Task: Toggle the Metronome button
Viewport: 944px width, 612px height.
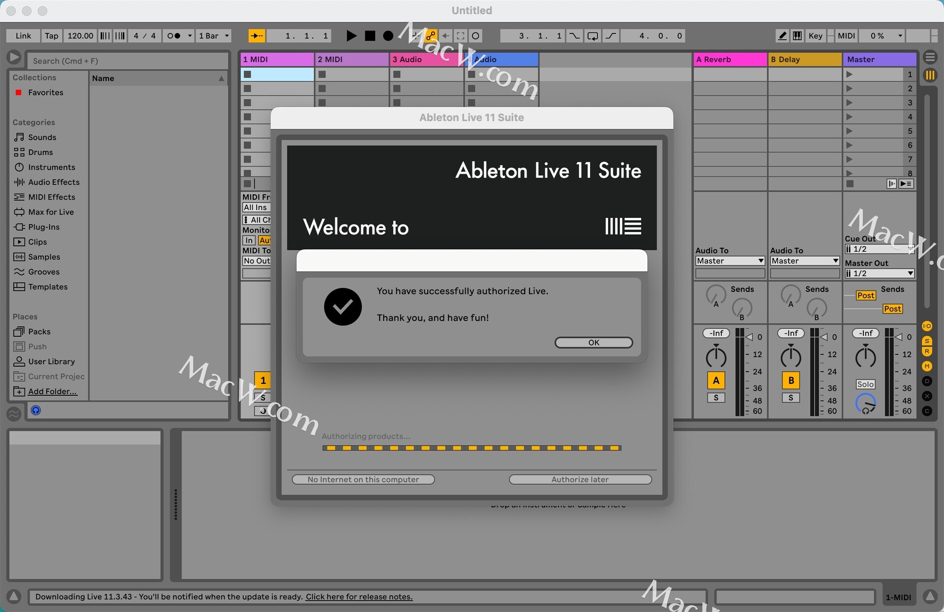Action: [174, 36]
